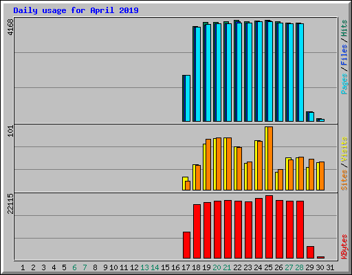The width and height of the screenshot is (352, 275).
Task: Click the Sites legend label
Action: (344, 180)
